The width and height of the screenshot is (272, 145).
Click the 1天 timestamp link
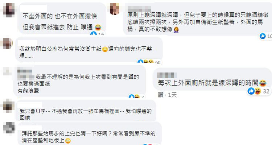[x=172, y=95]
